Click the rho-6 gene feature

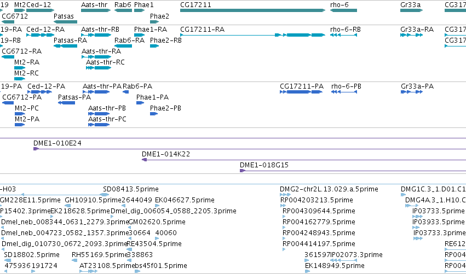tap(343, 10)
